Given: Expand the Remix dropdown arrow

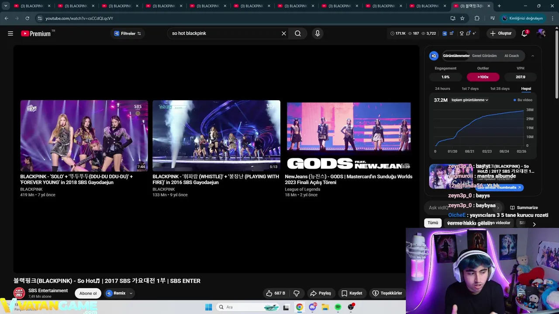Looking at the screenshot, I should (131, 293).
